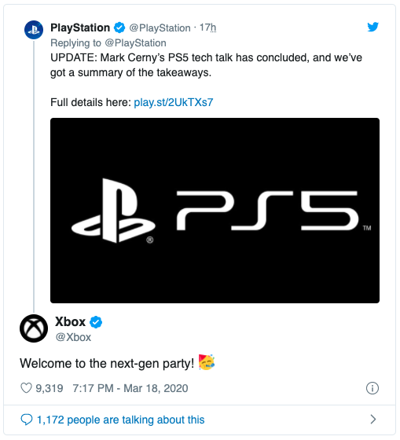Click the @PlayStation handle in header
The width and height of the screenshot is (400, 440).
pos(160,28)
